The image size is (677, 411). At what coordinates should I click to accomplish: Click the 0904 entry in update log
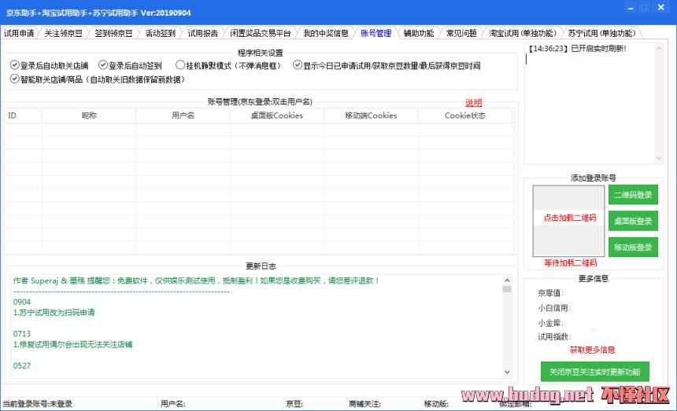[22, 302]
